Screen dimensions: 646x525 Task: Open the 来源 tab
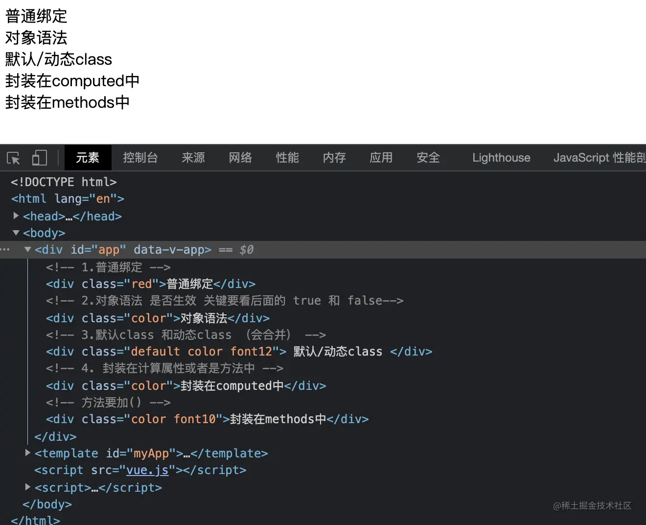point(193,158)
